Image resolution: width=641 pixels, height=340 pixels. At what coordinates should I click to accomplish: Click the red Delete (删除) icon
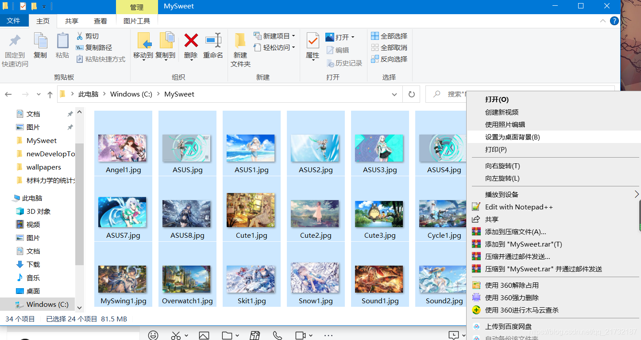point(191,40)
